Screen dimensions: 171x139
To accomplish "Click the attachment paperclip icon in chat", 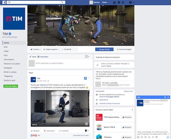I will click(x=153, y=137).
